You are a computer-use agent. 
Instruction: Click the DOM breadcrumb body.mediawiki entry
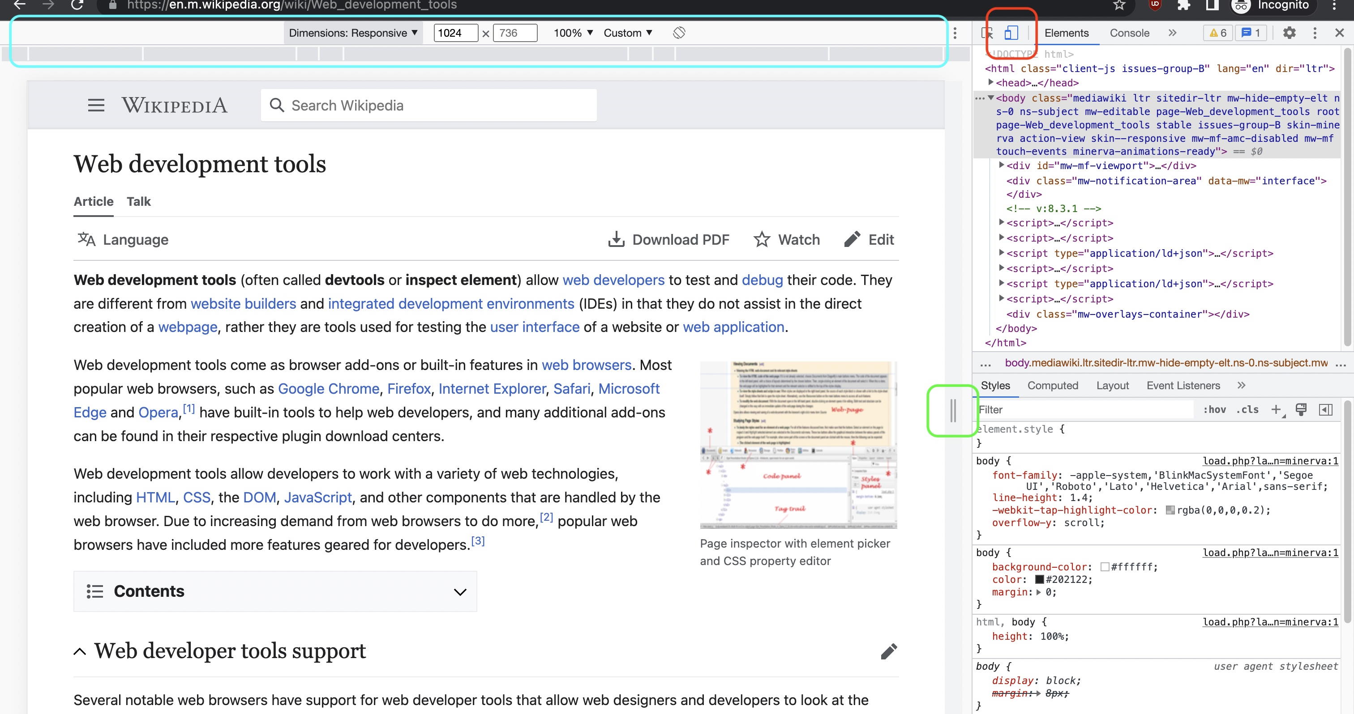point(1166,363)
